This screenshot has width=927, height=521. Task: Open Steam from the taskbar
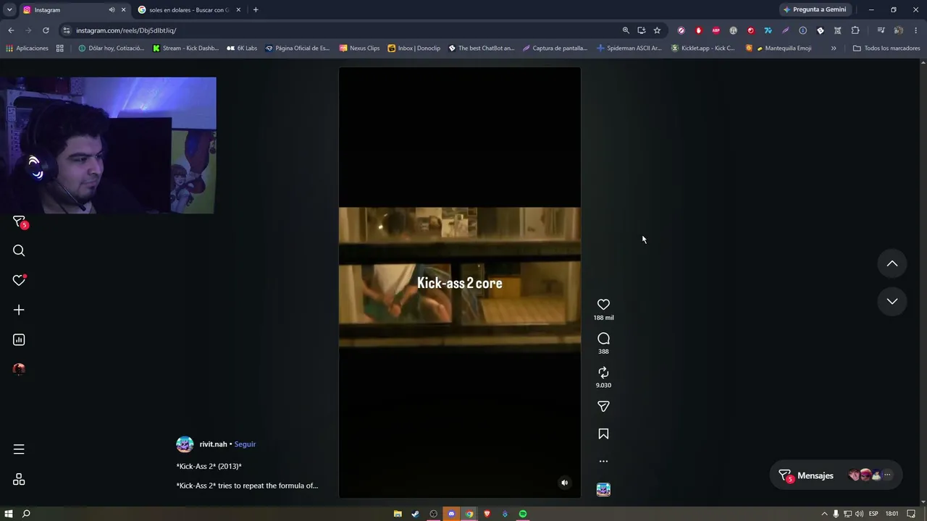[415, 514]
